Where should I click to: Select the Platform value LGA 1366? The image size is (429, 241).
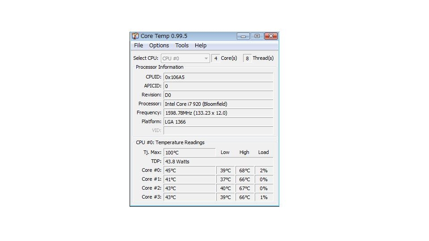[x=218, y=122]
